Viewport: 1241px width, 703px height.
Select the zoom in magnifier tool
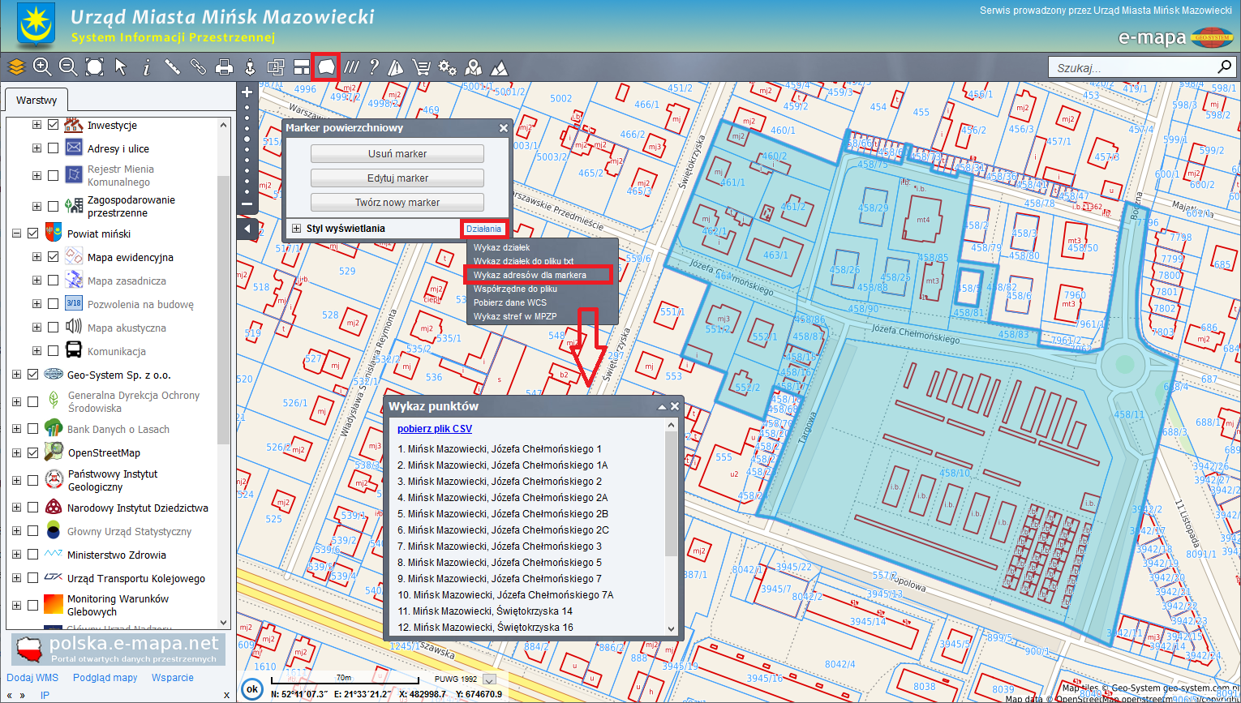pyautogui.click(x=42, y=67)
